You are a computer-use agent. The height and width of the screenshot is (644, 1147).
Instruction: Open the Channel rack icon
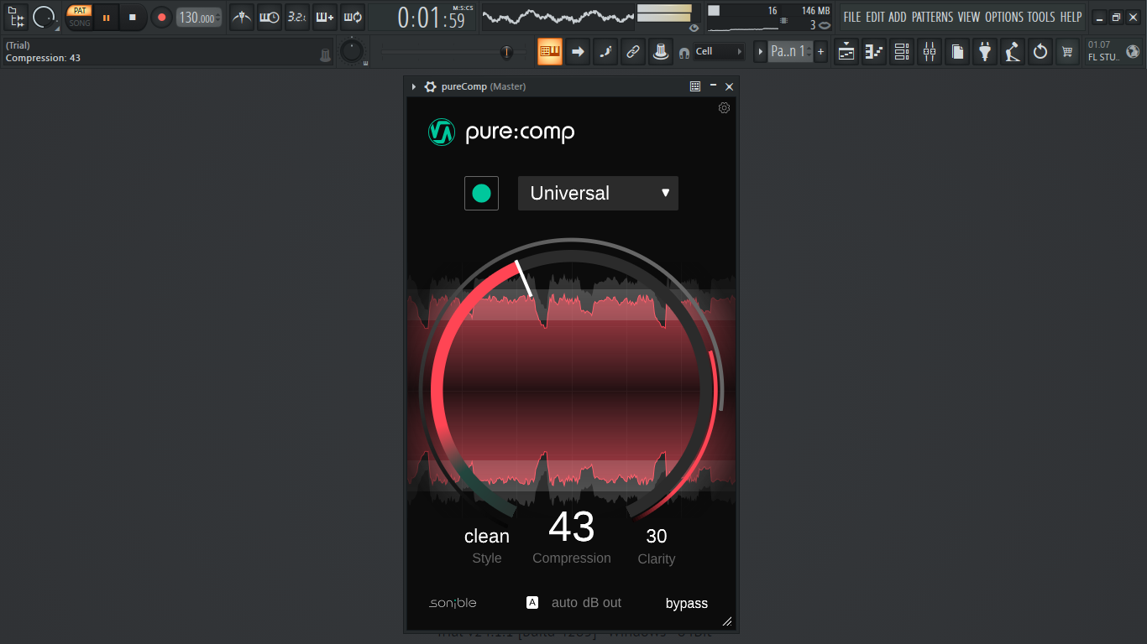point(901,51)
